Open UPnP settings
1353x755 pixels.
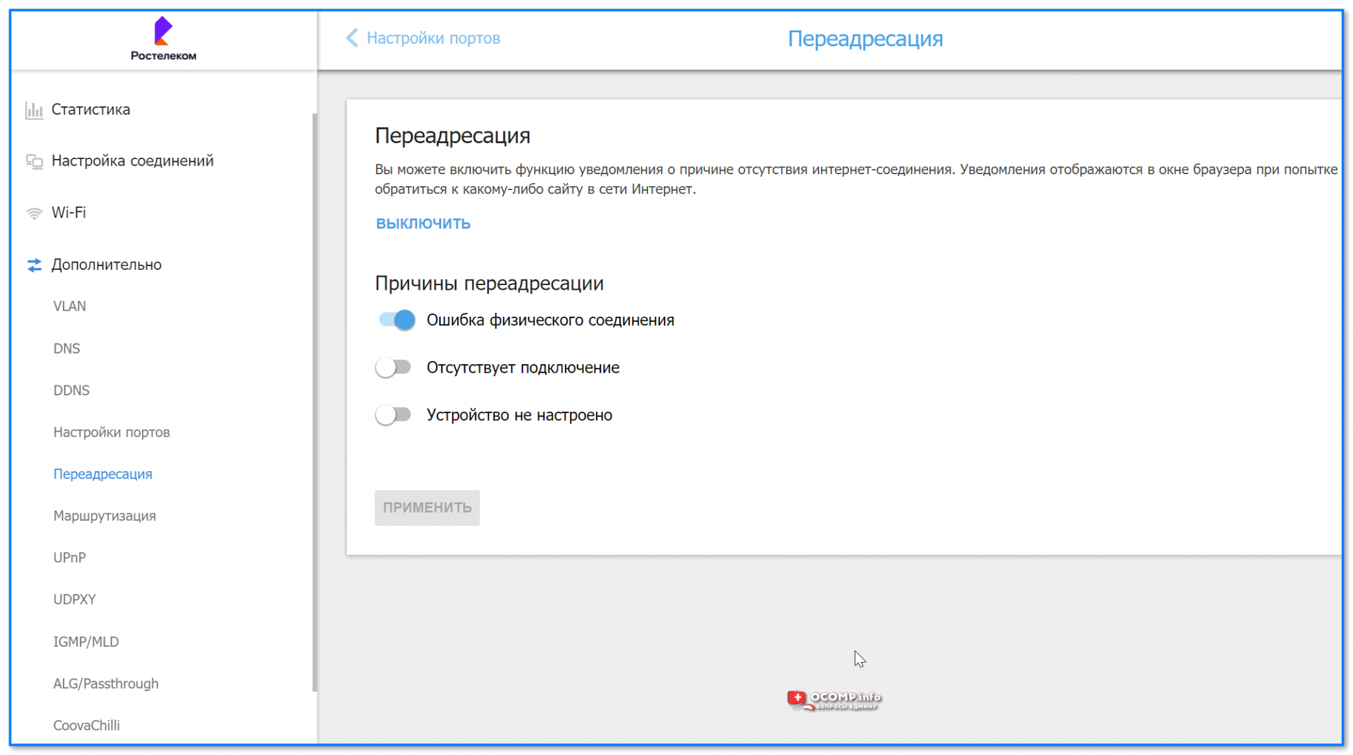click(69, 558)
